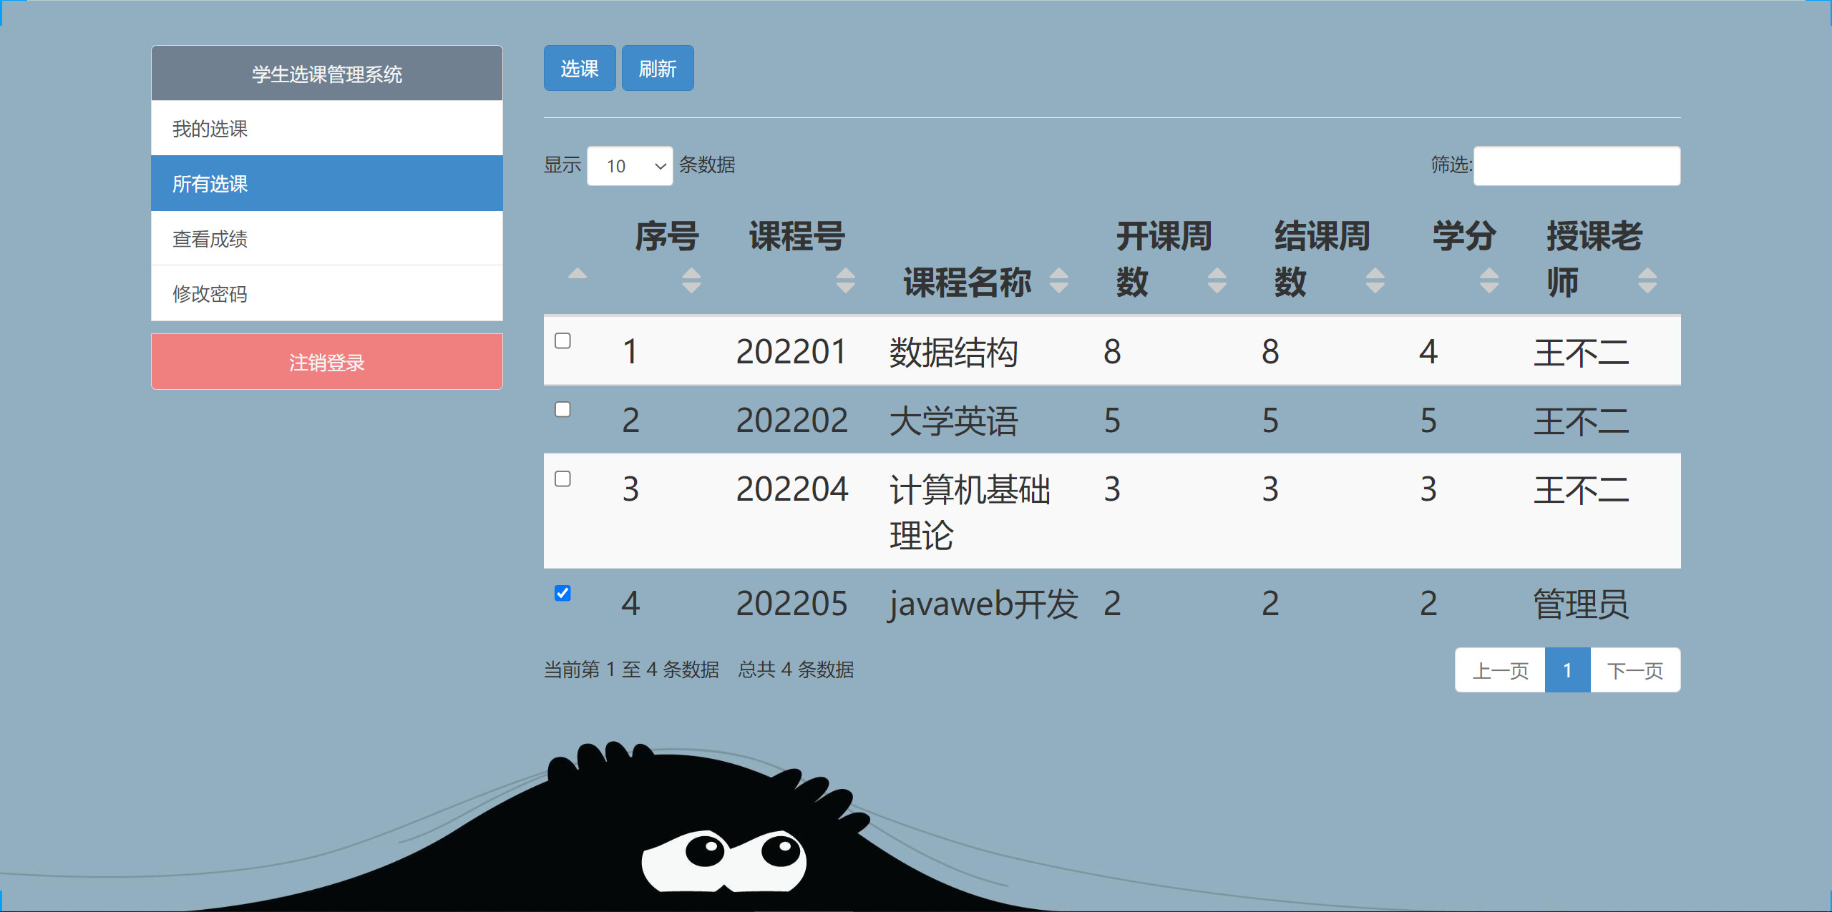Click 注销登录 to log out
The image size is (1832, 912).
tap(326, 361)
